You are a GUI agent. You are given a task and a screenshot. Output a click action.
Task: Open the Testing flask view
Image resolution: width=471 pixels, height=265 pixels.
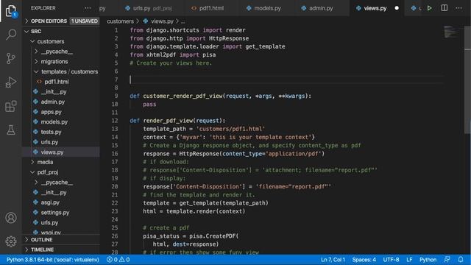(x=11, y=130)
